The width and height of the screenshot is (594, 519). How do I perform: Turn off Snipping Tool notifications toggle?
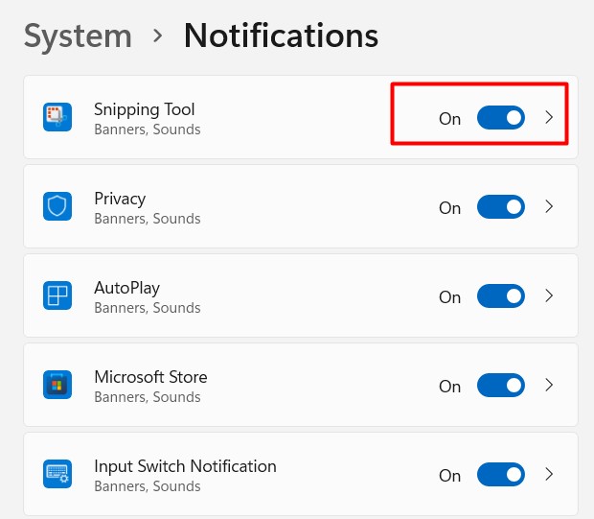(500, 118)
